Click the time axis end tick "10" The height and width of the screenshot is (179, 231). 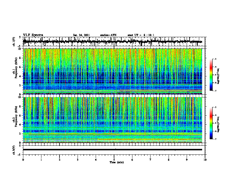205,160
